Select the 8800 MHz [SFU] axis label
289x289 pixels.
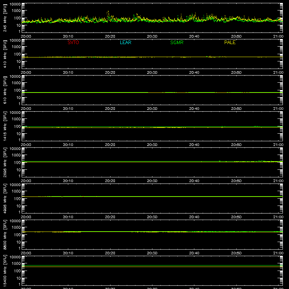(5, 234)
